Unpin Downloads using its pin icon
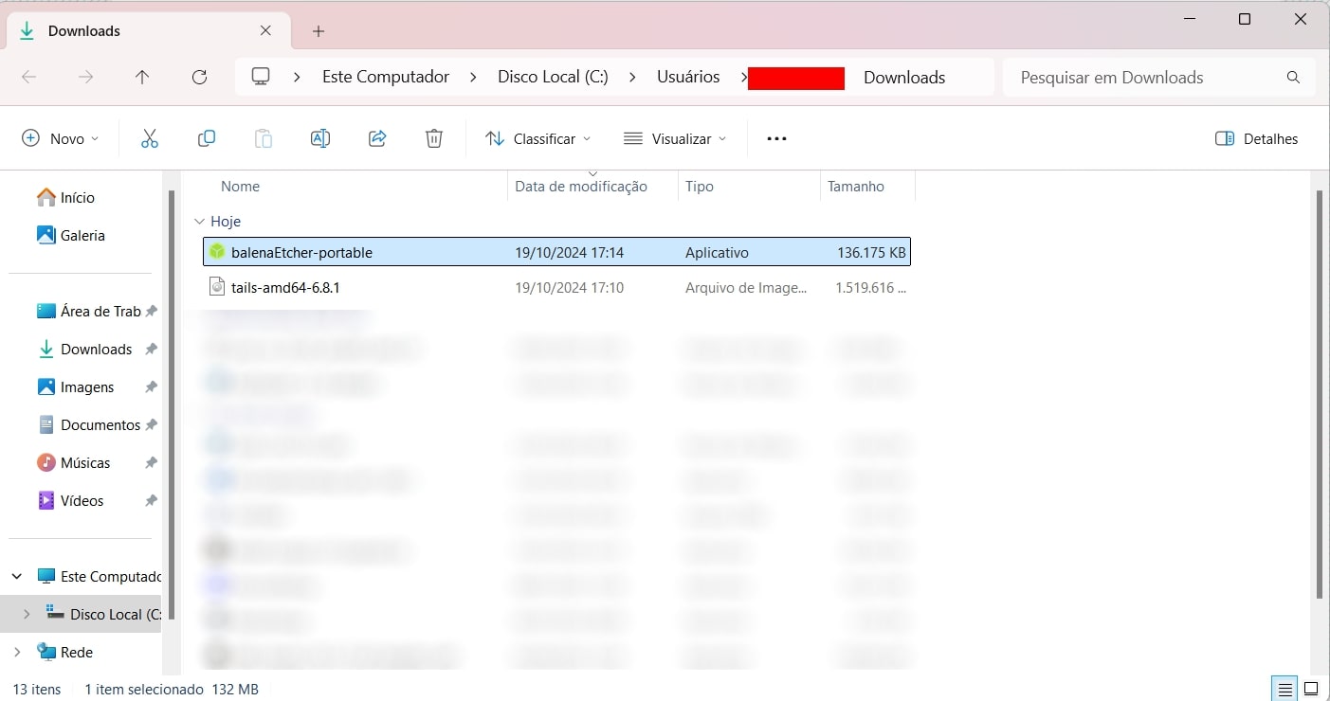 pyautogui.click(x=151, y=349)
